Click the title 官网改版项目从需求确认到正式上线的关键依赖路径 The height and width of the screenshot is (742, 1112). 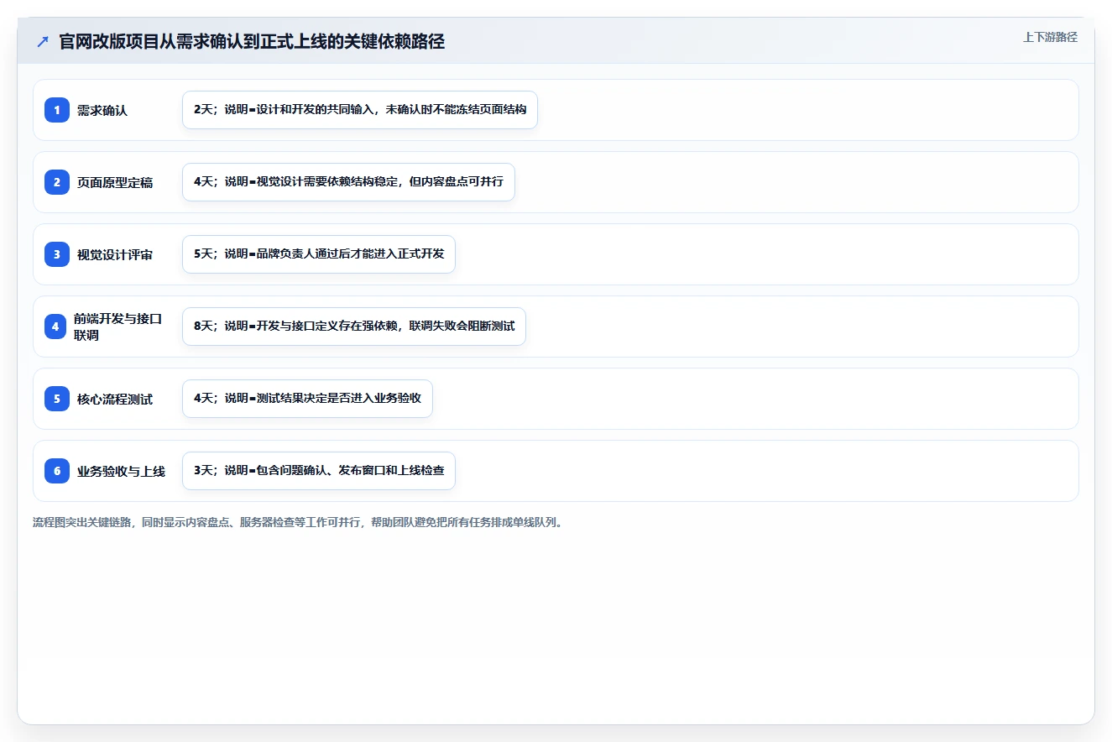click(x=252, y=41)
